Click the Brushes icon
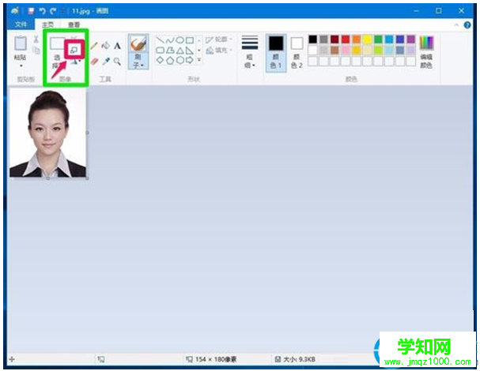 [138, 44]
